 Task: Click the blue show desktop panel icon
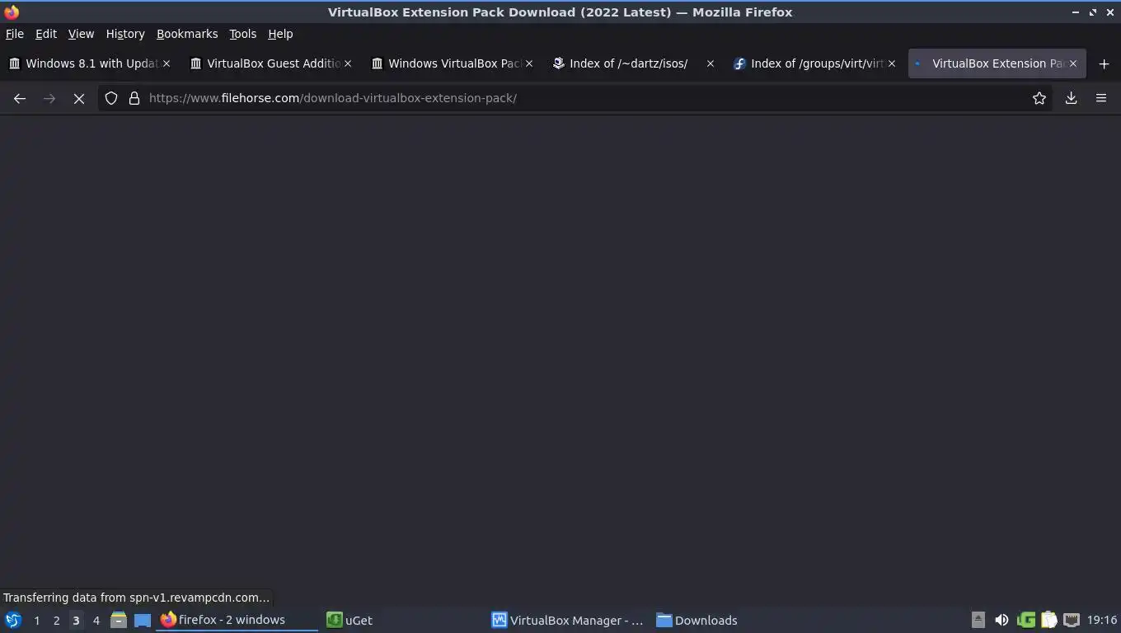point(143,620)
